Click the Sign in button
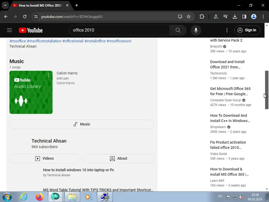 pyautogui.click(x=247, y=30)
